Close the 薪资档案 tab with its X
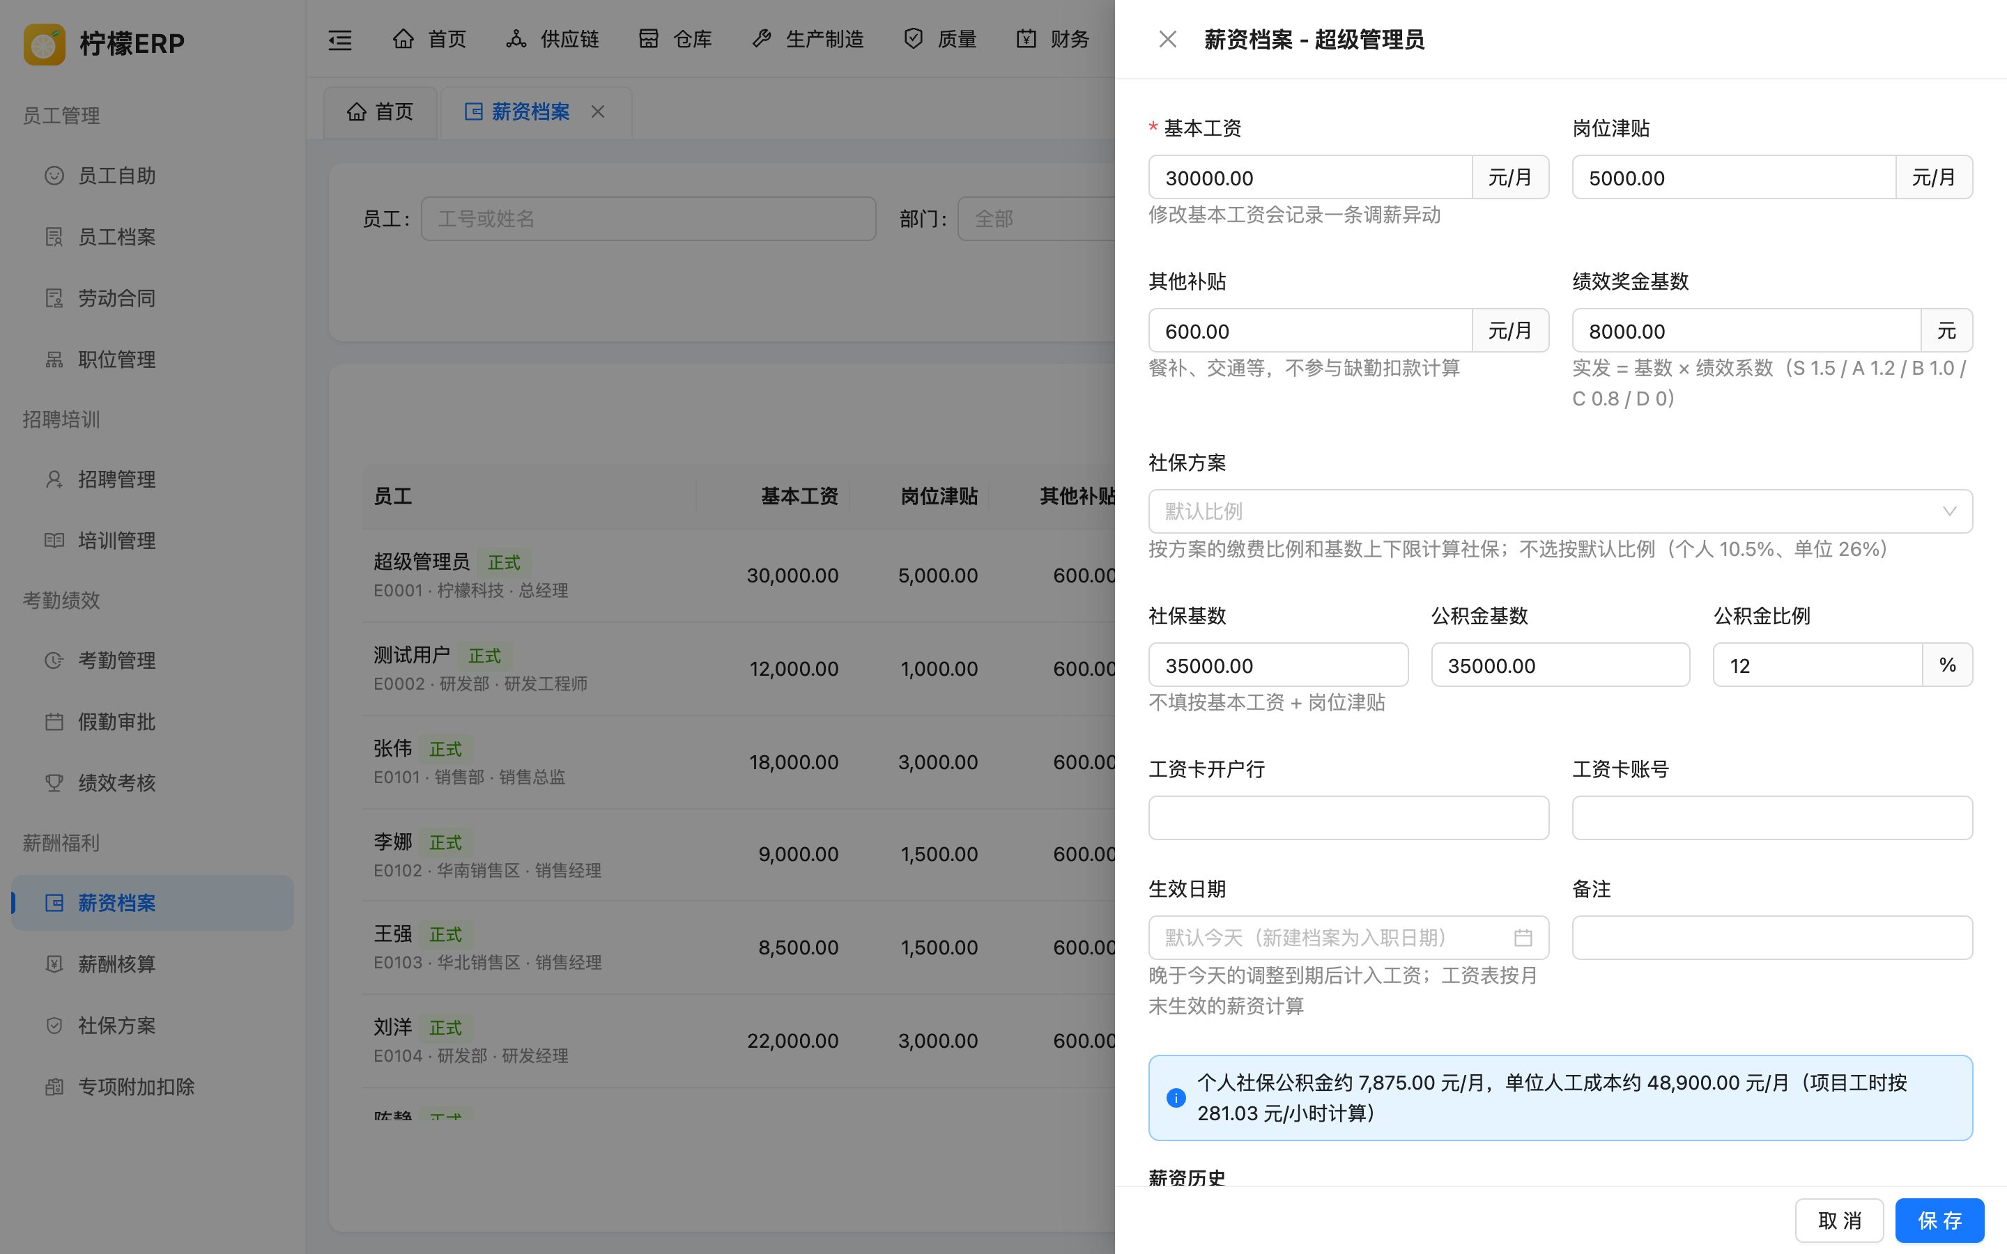 tap(598, 111)
